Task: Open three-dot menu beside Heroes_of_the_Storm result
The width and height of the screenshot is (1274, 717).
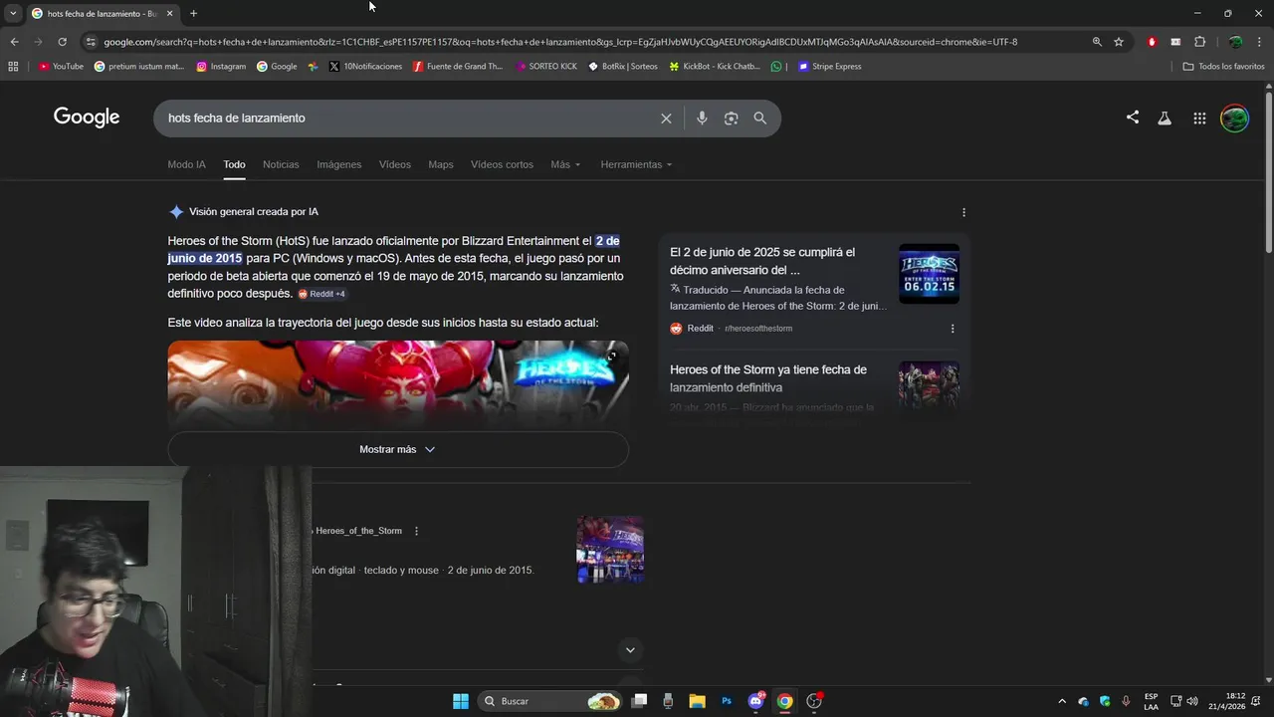Action: pos(416,531)
